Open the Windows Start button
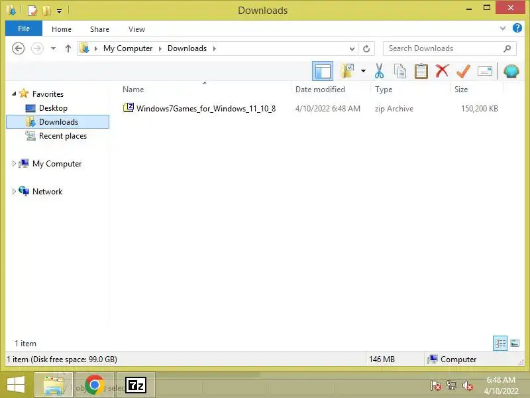 pyautogui.click(x=16, y=385)
